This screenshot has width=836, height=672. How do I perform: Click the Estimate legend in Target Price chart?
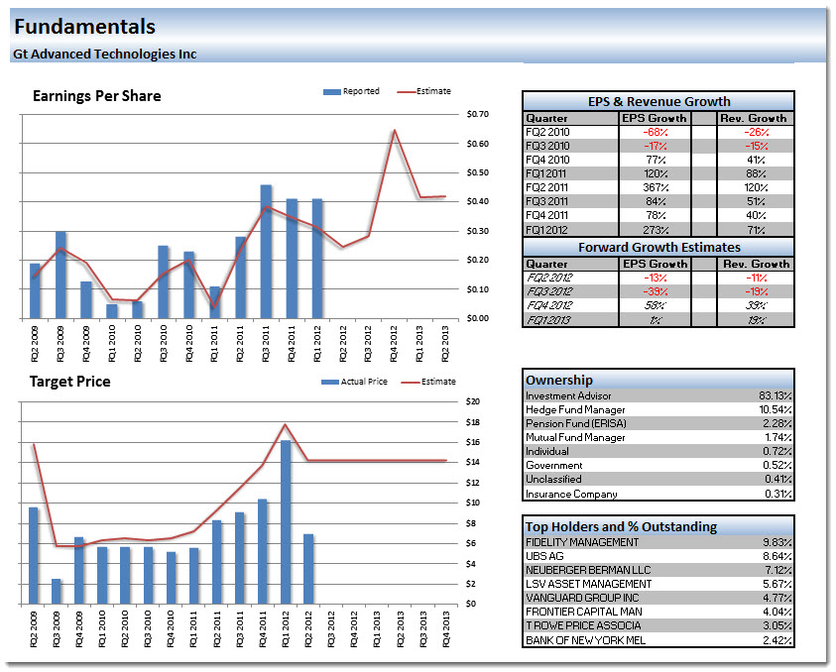(x=412, y=382)
